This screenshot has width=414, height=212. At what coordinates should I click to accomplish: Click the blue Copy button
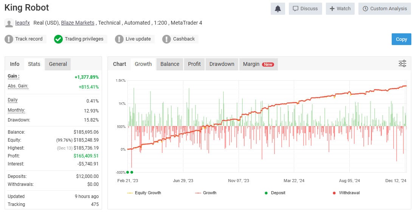(401, 39)
